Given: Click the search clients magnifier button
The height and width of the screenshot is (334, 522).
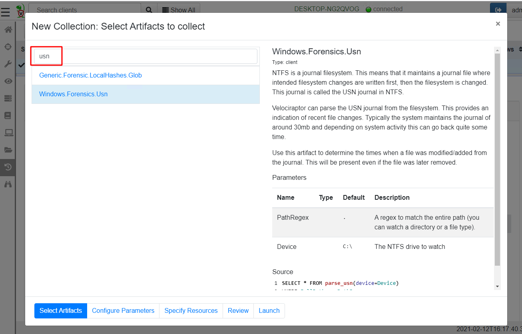Looking at the screenshot, I should 149,10.
